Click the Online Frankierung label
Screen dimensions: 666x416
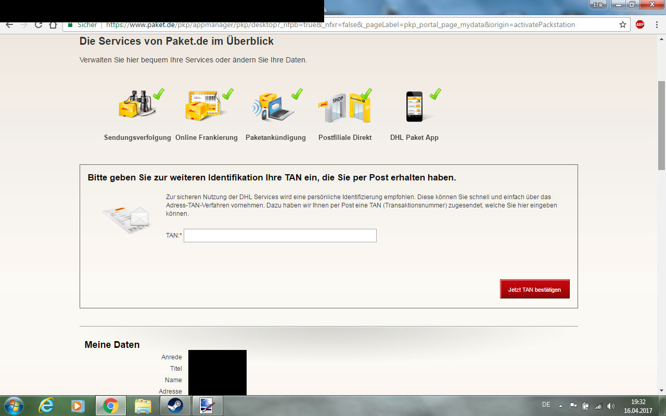pyautogui.click(x=207, y=138)
